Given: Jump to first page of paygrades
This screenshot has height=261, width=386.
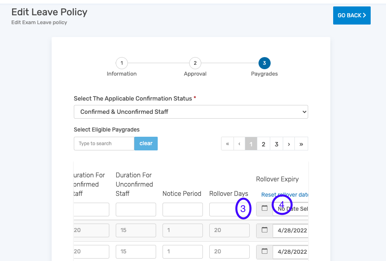Looking at the screenshot, I should tap(227, 144).
